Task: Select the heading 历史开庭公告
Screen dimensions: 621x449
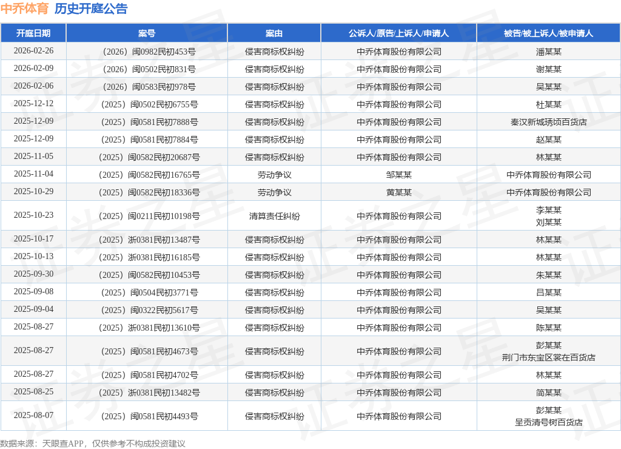Action: [91, 8]
